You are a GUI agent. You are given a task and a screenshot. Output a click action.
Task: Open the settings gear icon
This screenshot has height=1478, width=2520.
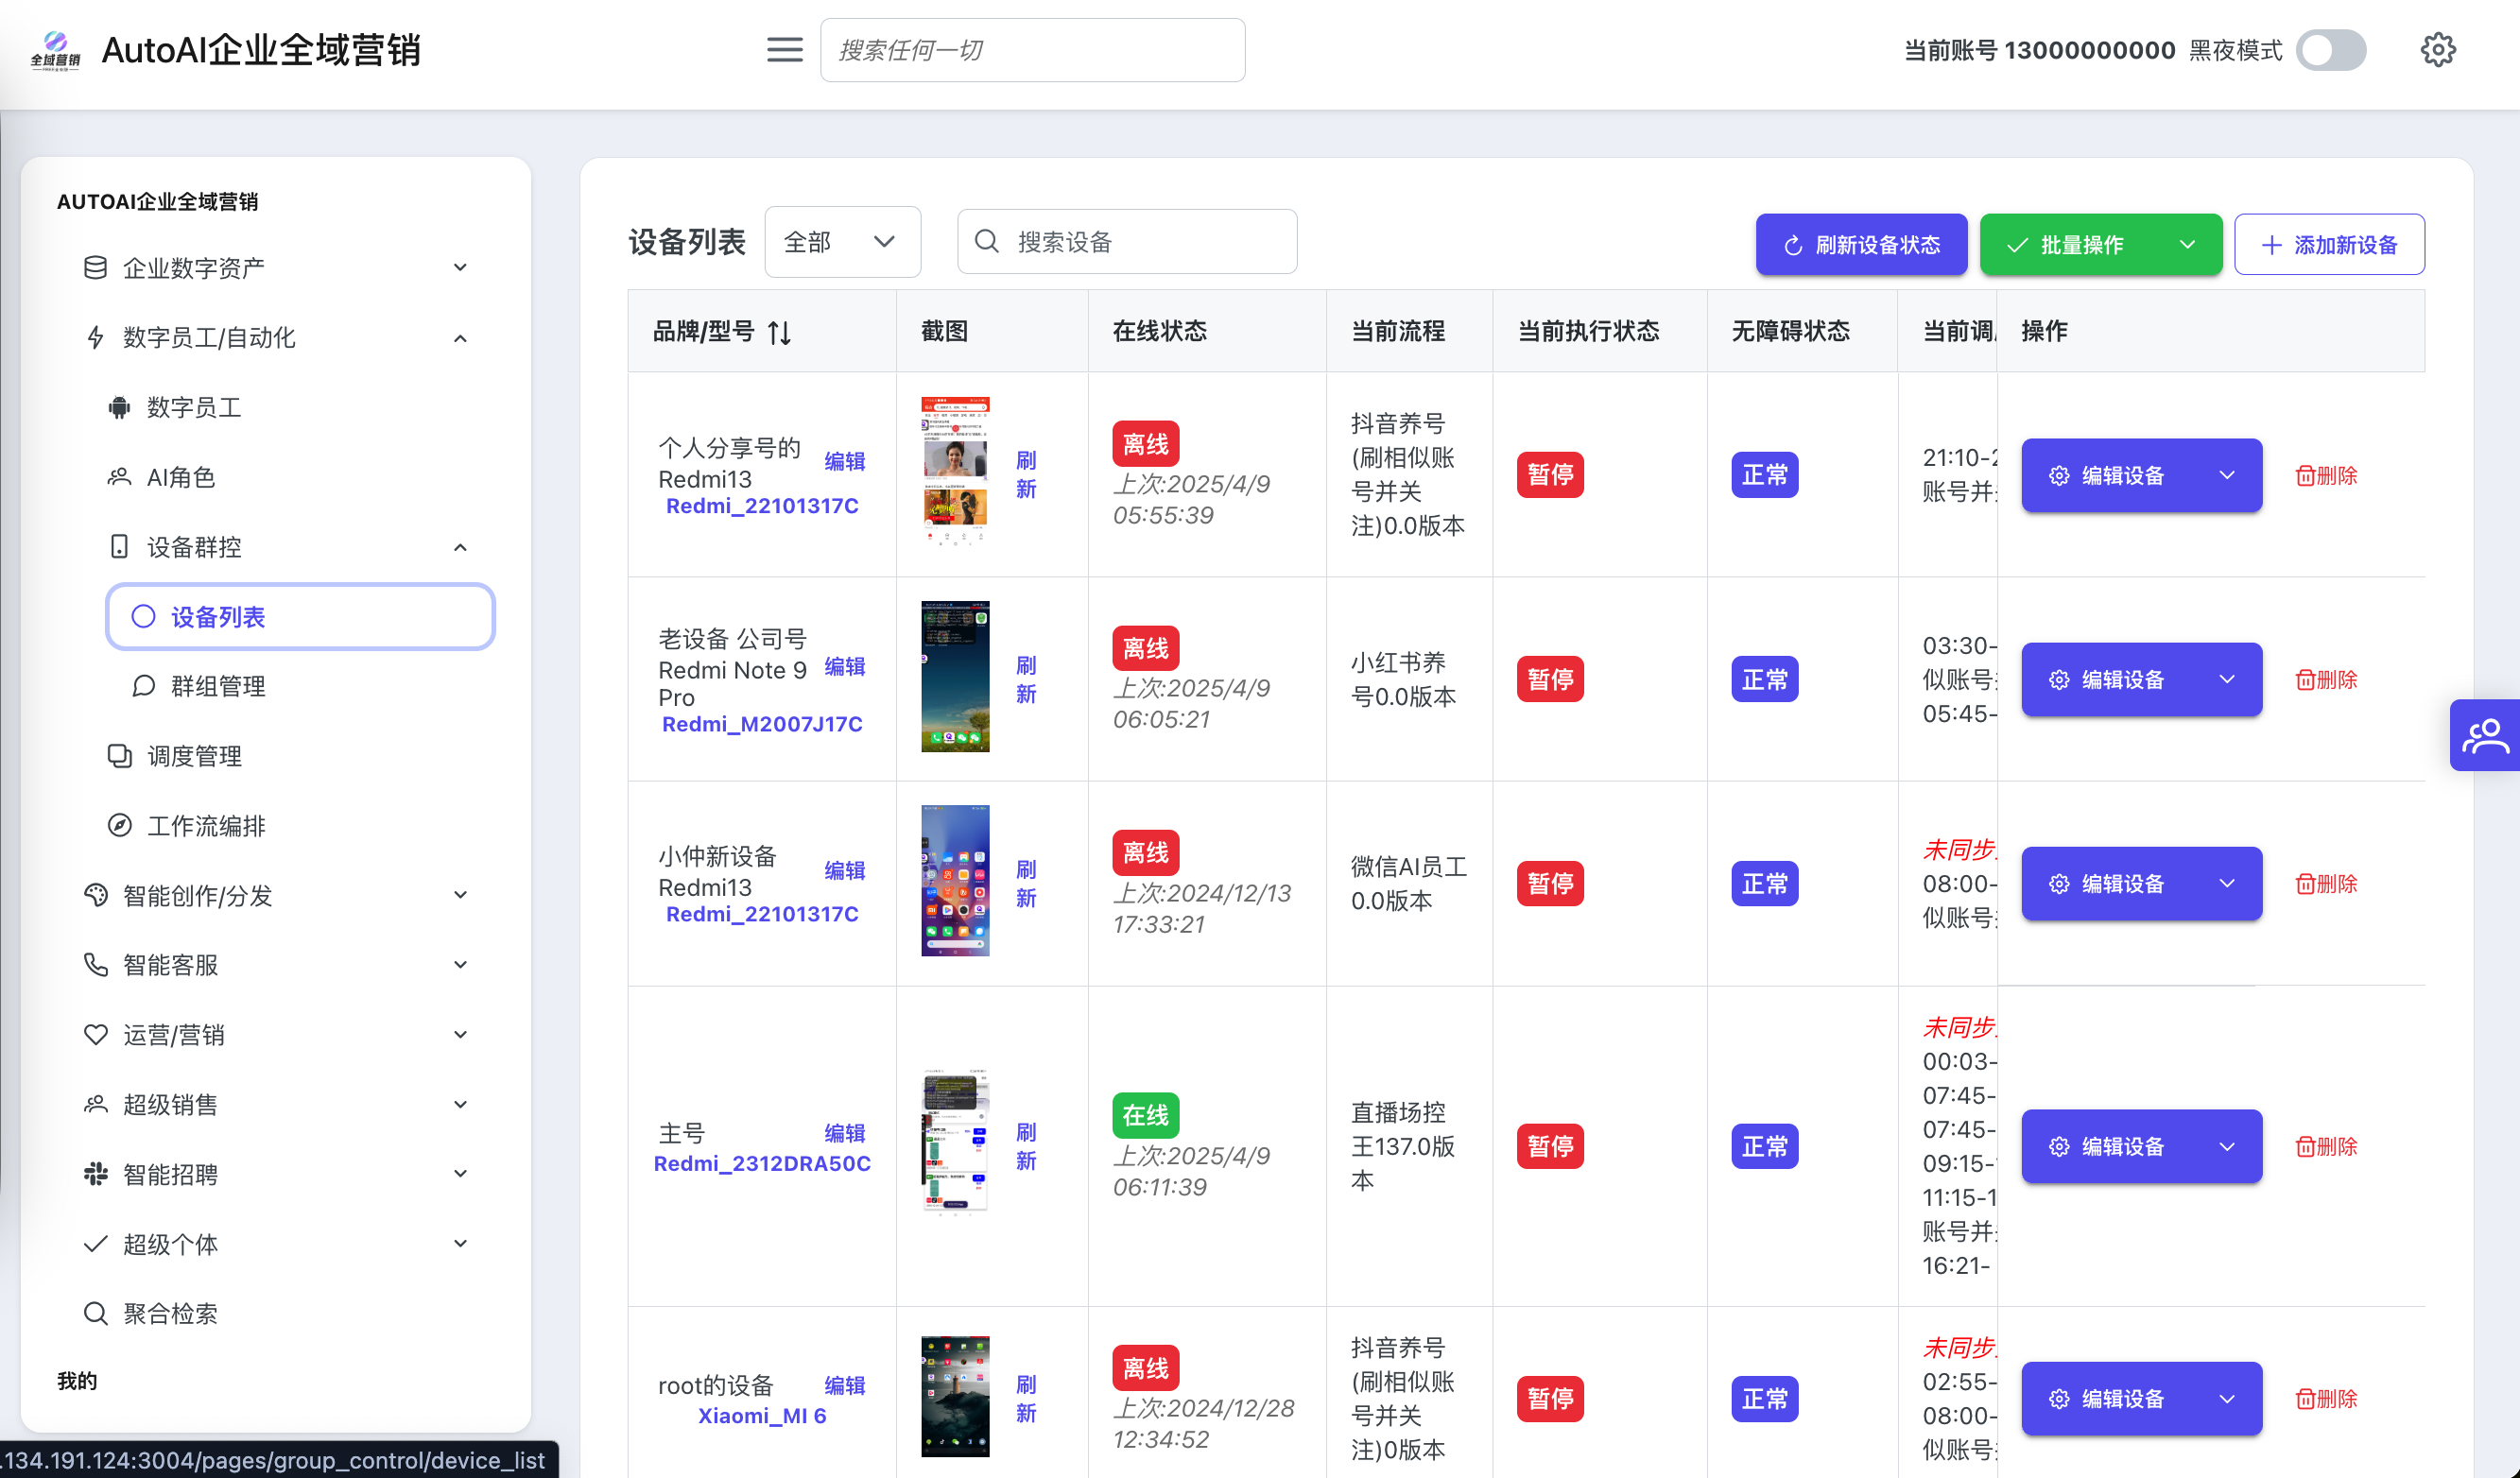(2438, 50)
